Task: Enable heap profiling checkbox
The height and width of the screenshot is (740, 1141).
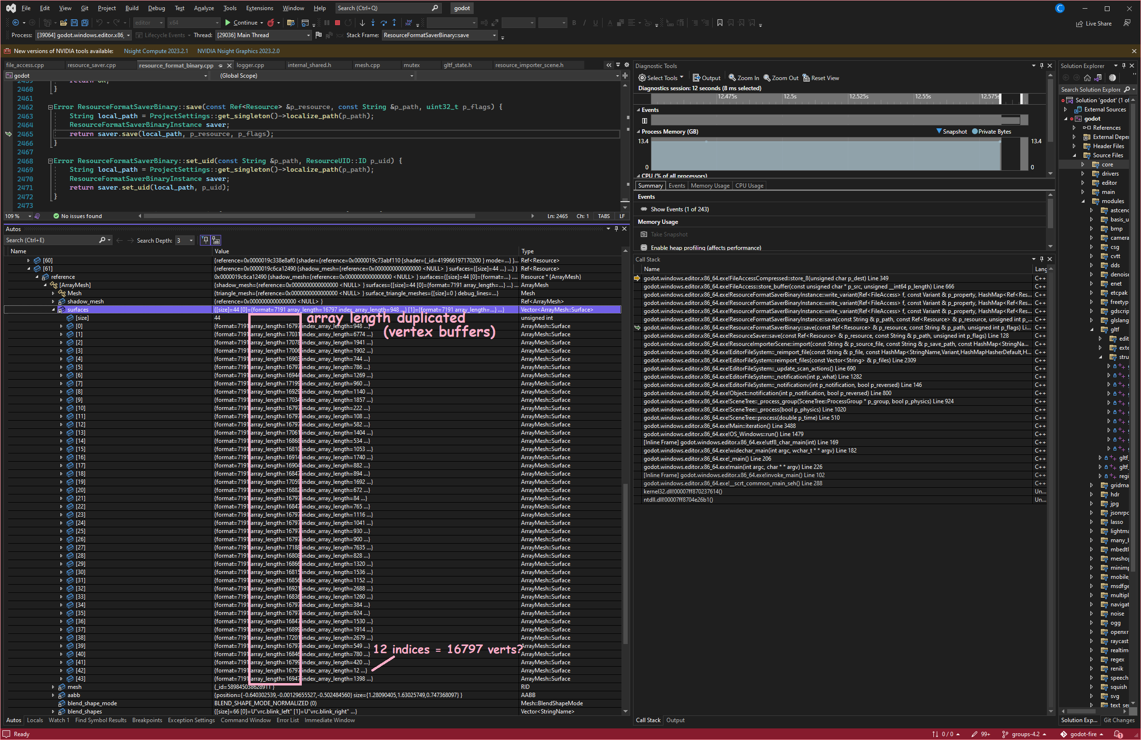Action: tap(644, 247)
